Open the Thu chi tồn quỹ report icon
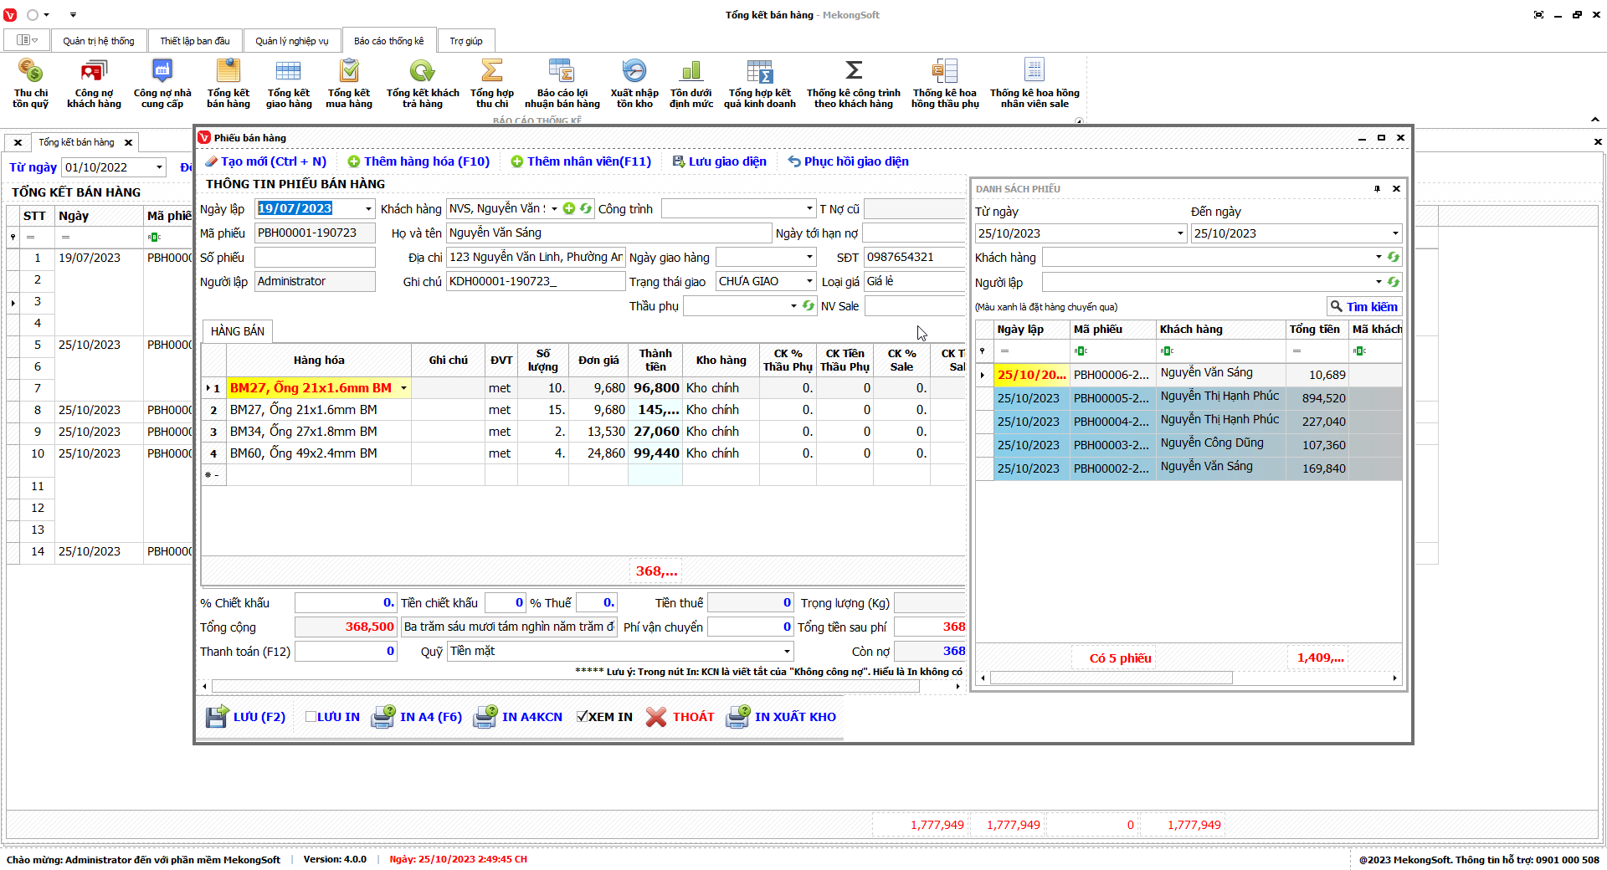This screenshot has width=1607, height=870. coord(30,72)
